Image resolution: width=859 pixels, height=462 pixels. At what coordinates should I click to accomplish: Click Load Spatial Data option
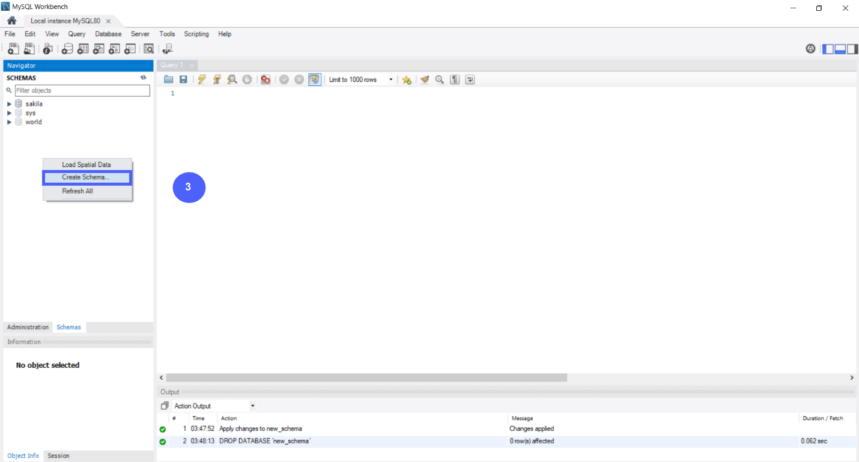pyautogui.click(x=86, y=164)
